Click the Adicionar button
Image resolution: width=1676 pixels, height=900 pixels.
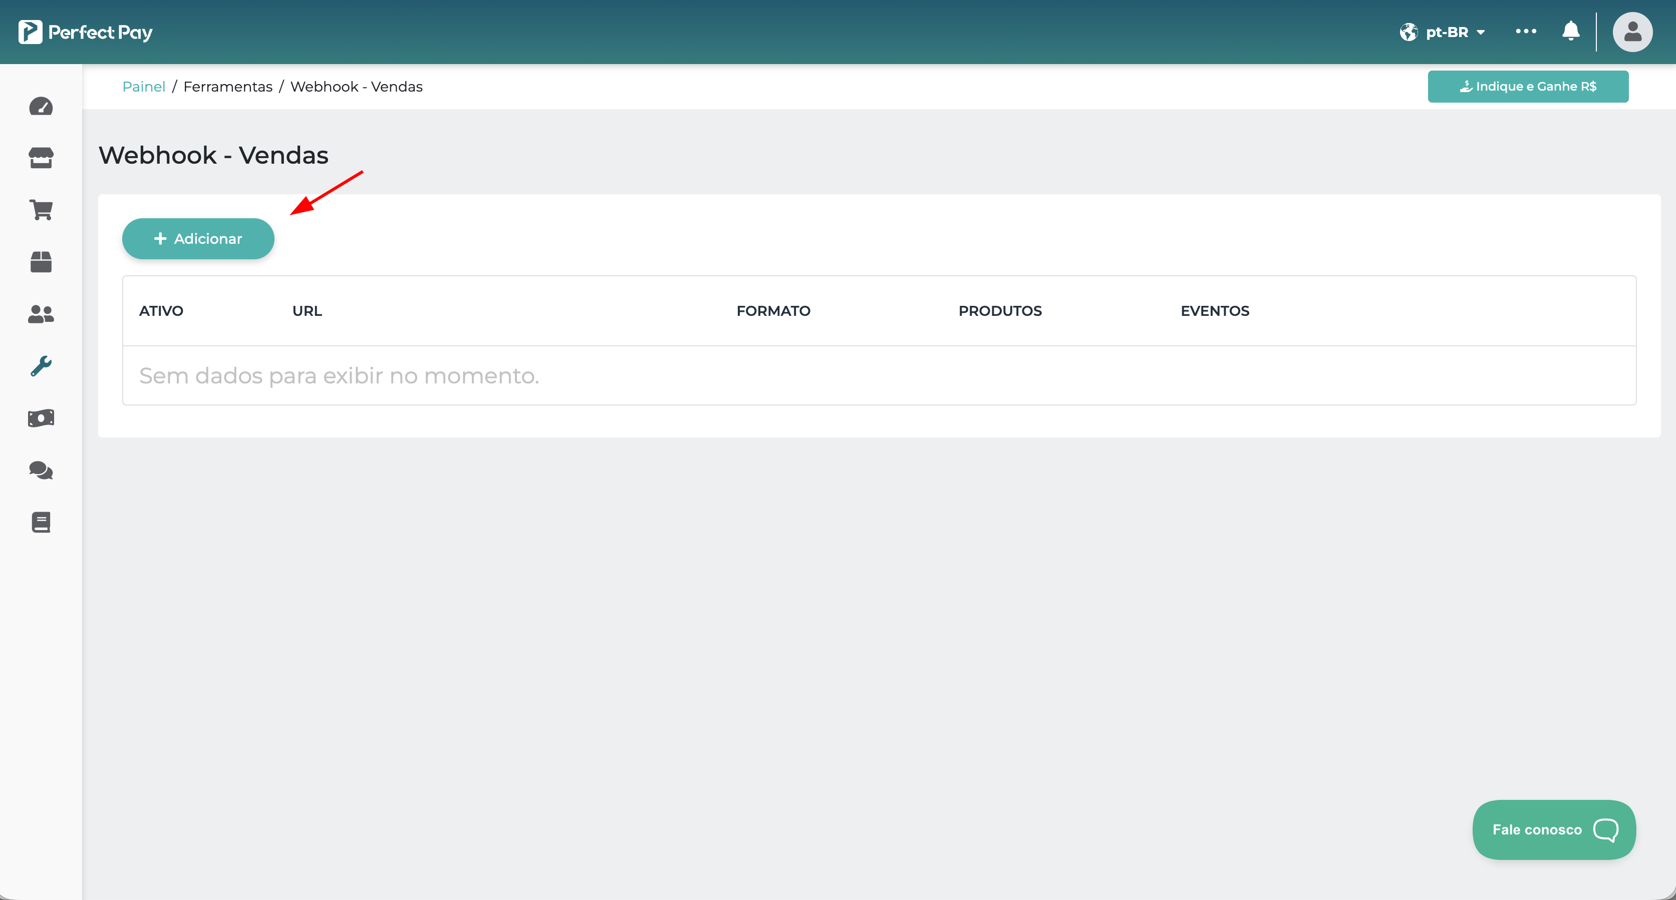pos(198,239)
